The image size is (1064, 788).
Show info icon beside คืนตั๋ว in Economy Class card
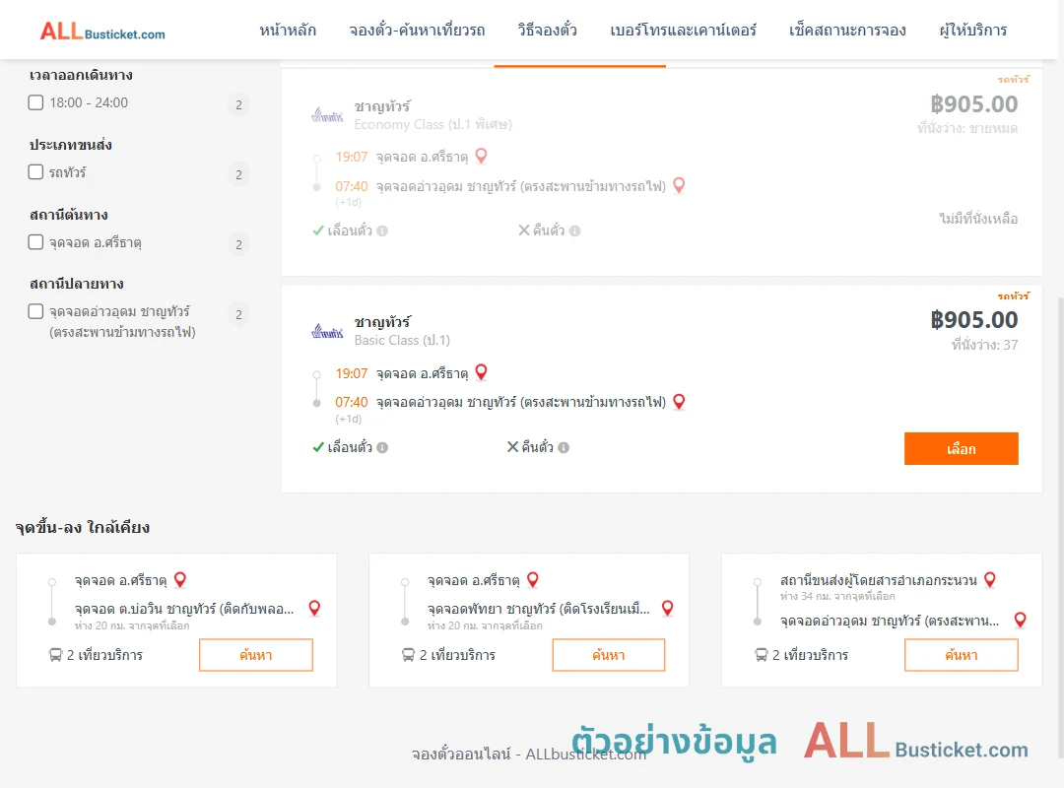click(574, 230)
